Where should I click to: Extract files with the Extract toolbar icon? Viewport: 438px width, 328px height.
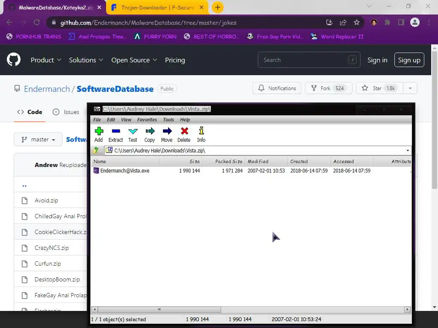click(115, 135)
